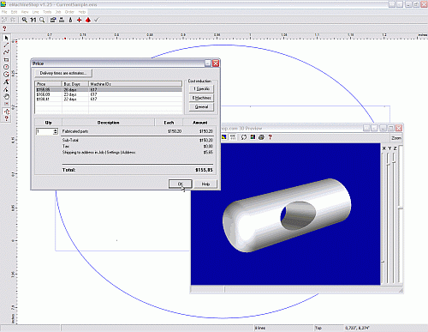Click the red question mark in left toolbar

click(6, 118)
